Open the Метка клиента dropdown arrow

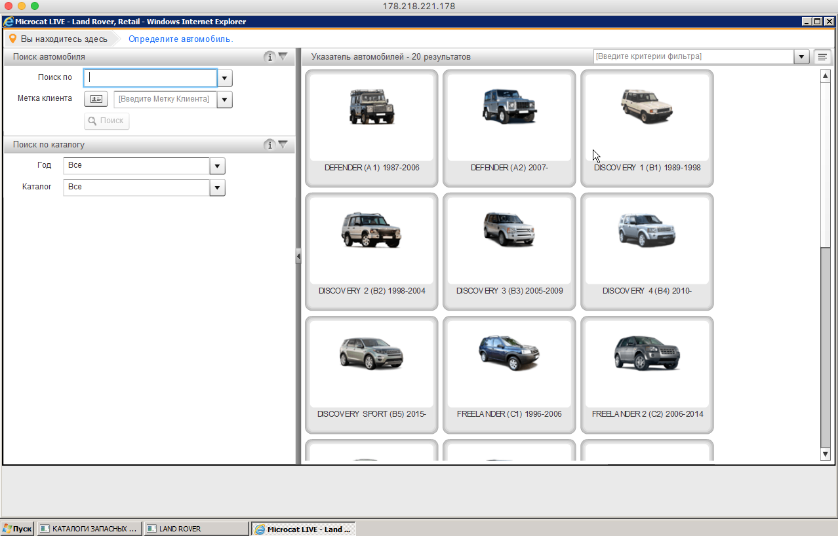(224, 100)
